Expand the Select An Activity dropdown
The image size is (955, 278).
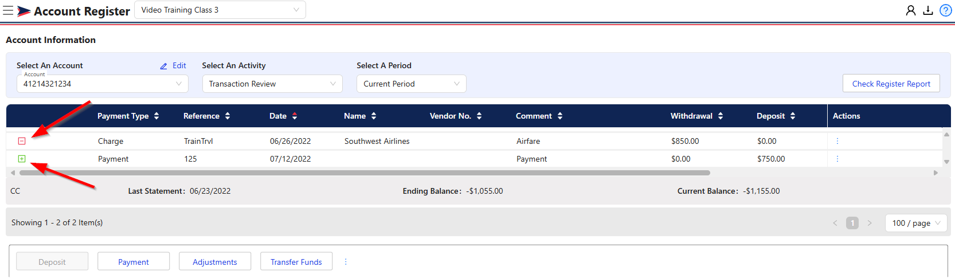click(x=272, y=84)
